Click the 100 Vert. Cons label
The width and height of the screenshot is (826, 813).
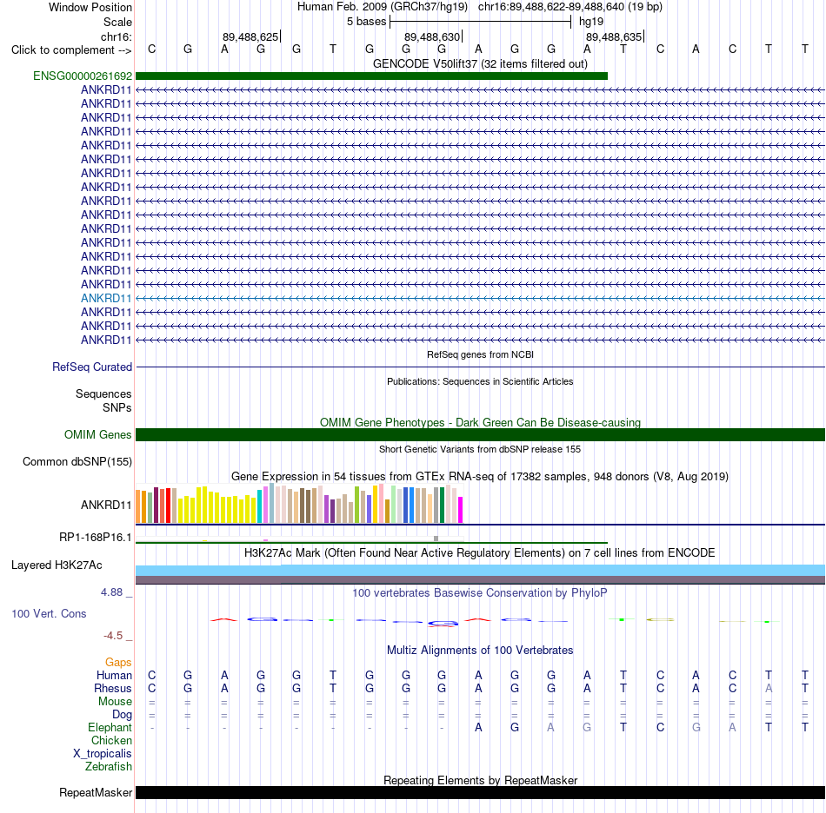click(x=49, y=613)
